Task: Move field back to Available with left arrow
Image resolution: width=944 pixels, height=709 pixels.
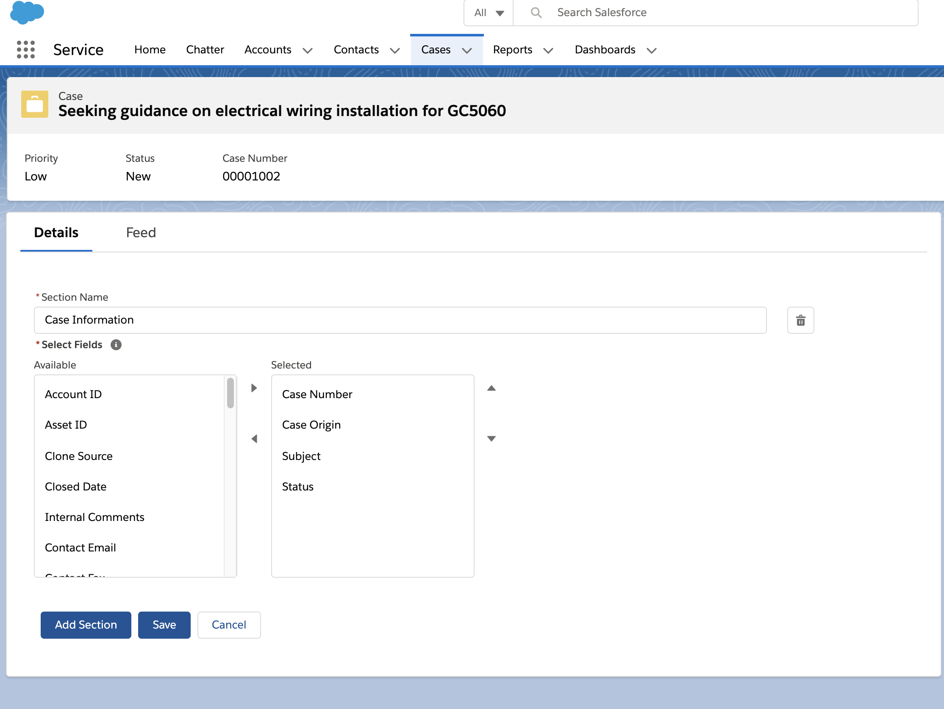Action: click(254, 438)
